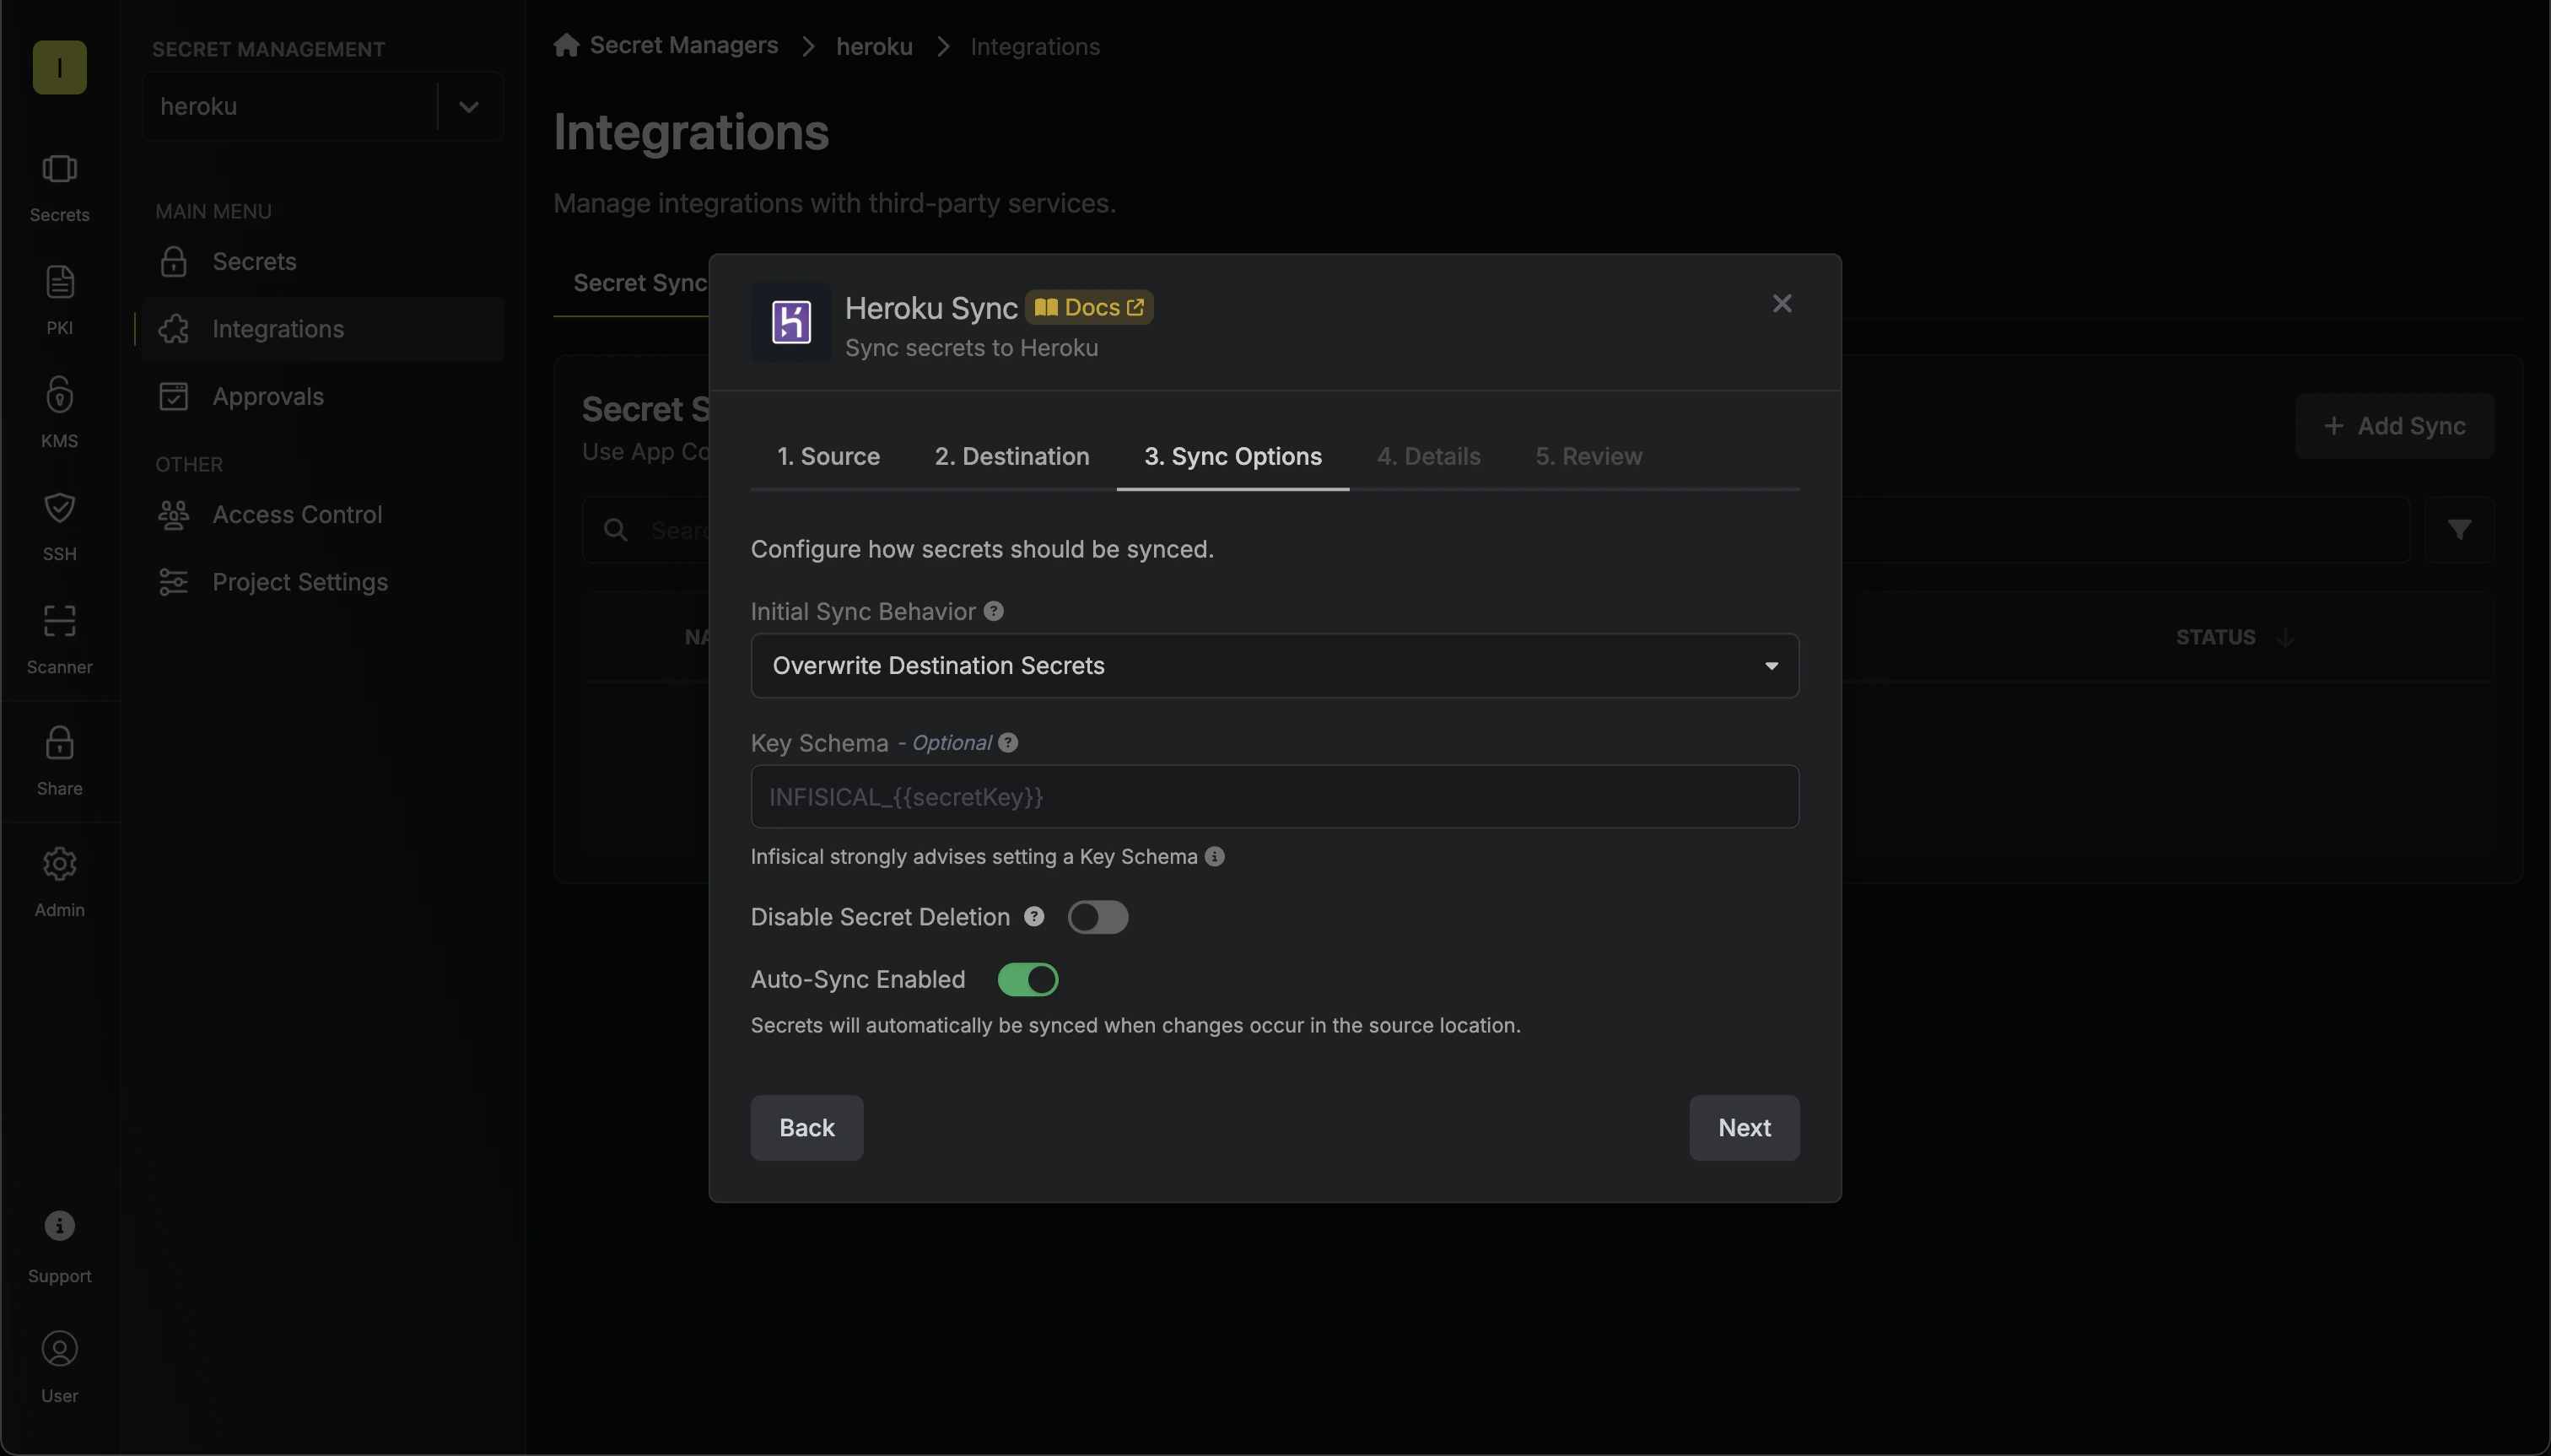Viewport: 2551px width, 1456px height.
Task: Click info icon after Key Schema advice
Action: [x=1214, y=857]
